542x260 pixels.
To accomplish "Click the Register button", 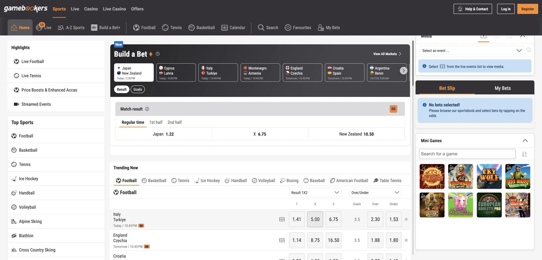I will (x=527, y=9).
